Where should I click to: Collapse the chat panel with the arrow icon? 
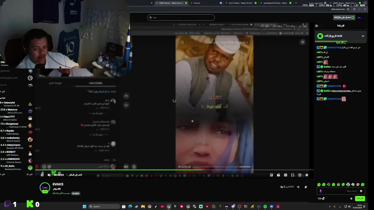[x=316, y=26]
